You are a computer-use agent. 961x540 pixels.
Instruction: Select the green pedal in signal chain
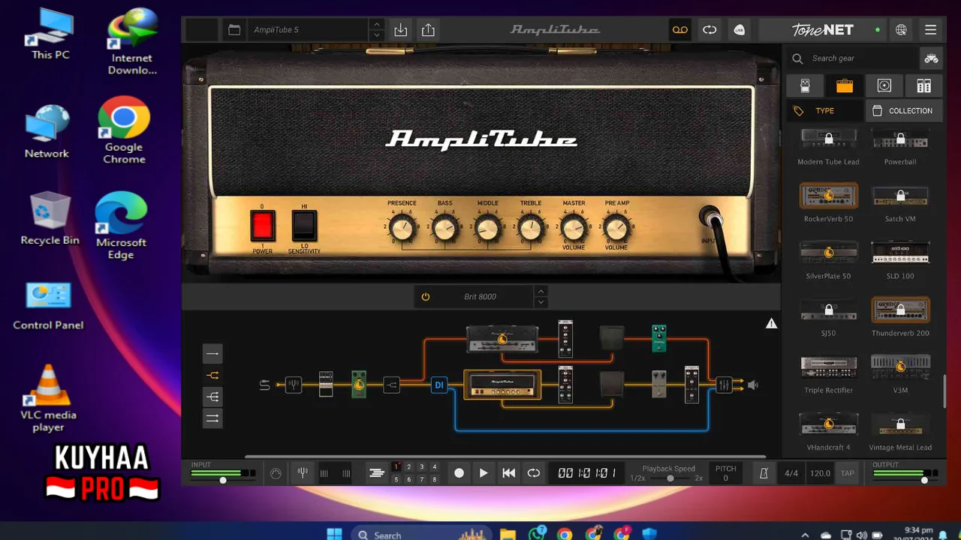click(359, 384)
